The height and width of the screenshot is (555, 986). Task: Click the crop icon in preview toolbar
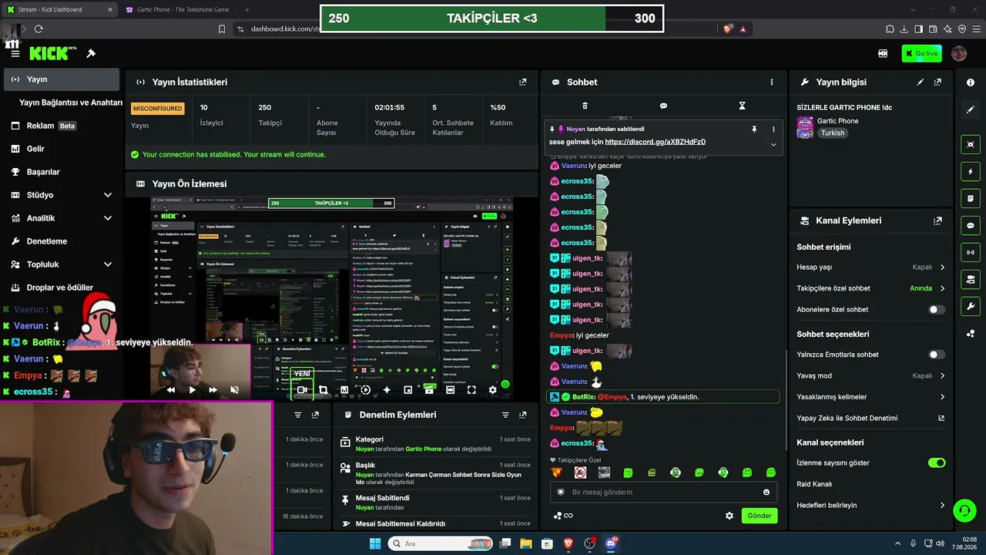pyautogui.click(x=323, y=390)
